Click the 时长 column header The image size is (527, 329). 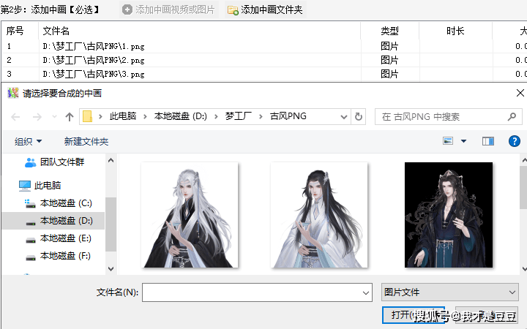coord(456,31)
